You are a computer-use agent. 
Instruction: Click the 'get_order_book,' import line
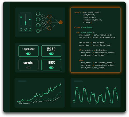coord(92,12)
